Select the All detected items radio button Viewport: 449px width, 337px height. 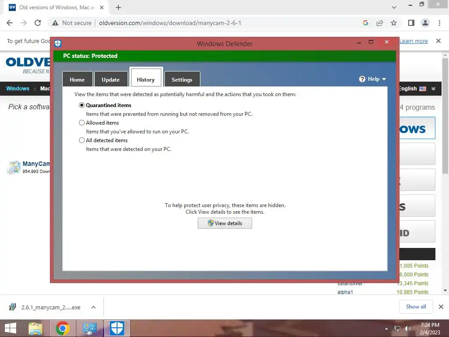(x=82, y=140)
